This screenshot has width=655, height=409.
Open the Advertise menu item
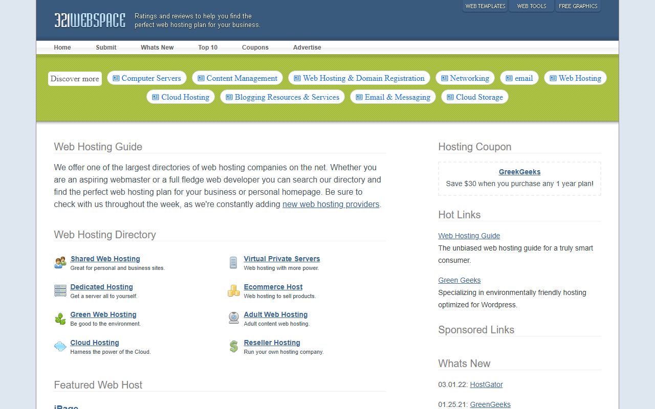(307, 48)
